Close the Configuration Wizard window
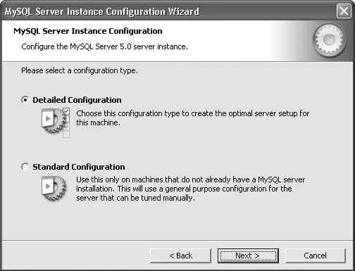The height and width of the screenshot is (271, 355). (344, 11)
